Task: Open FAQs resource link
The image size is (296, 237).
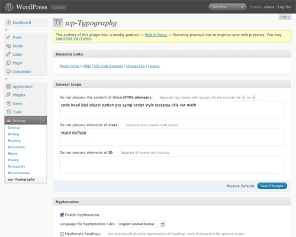Action: point(86,66)
